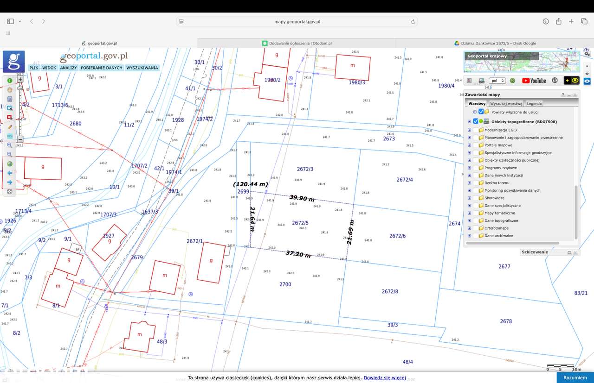Open the Dowiedz się więcej link
The width and height of the screenshot is (594, 383).
(385, 378)
